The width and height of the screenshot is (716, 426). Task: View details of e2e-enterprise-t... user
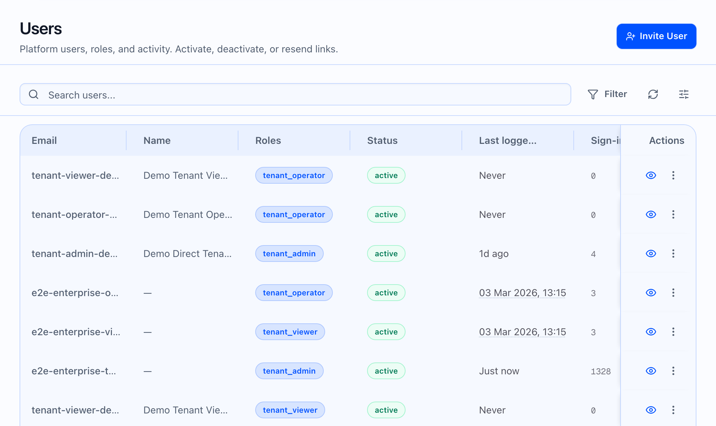pyautogui.click(x=651, y=371)
